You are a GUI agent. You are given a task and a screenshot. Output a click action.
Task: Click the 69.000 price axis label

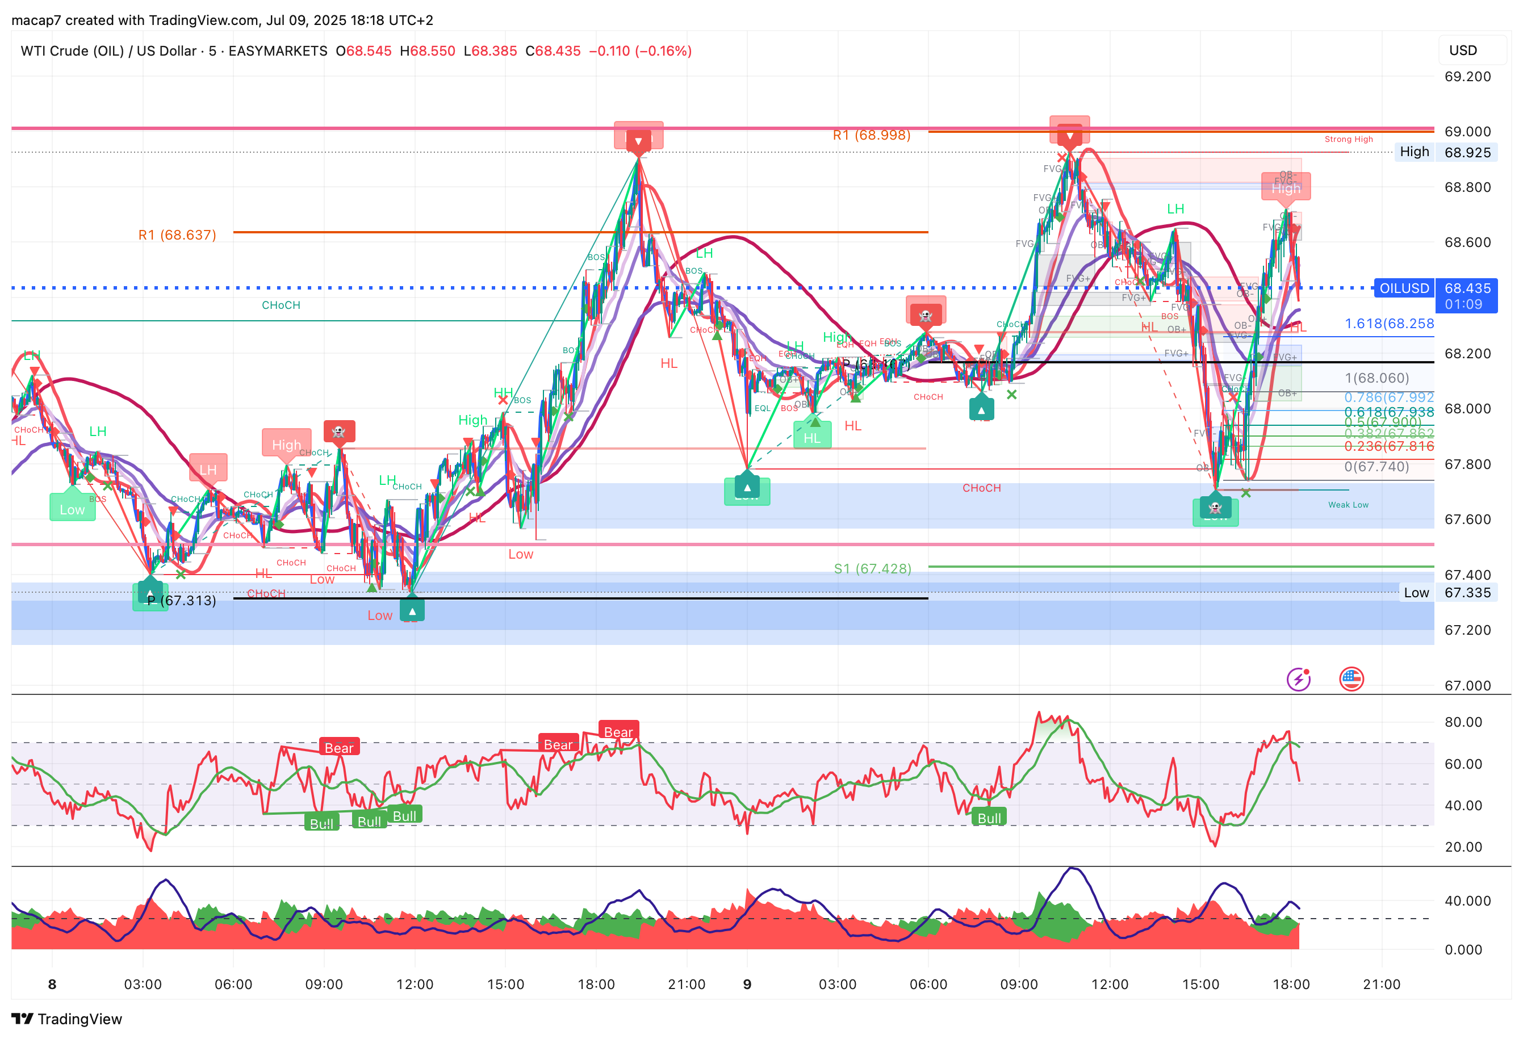tap(1467, 131)
